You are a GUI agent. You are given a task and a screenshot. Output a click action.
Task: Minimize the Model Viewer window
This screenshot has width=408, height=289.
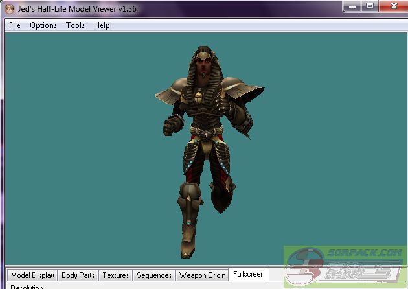click(352, 6)
